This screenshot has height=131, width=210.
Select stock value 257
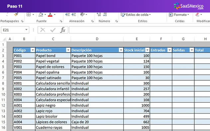(x=137, y=89)
